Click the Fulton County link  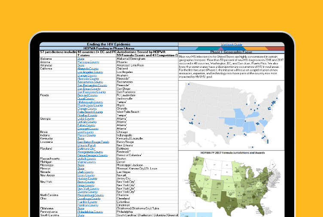coord(86,125)
